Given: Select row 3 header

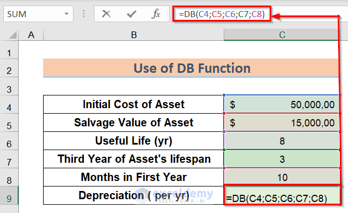Looking at the screenshot, I should point(9,87).
